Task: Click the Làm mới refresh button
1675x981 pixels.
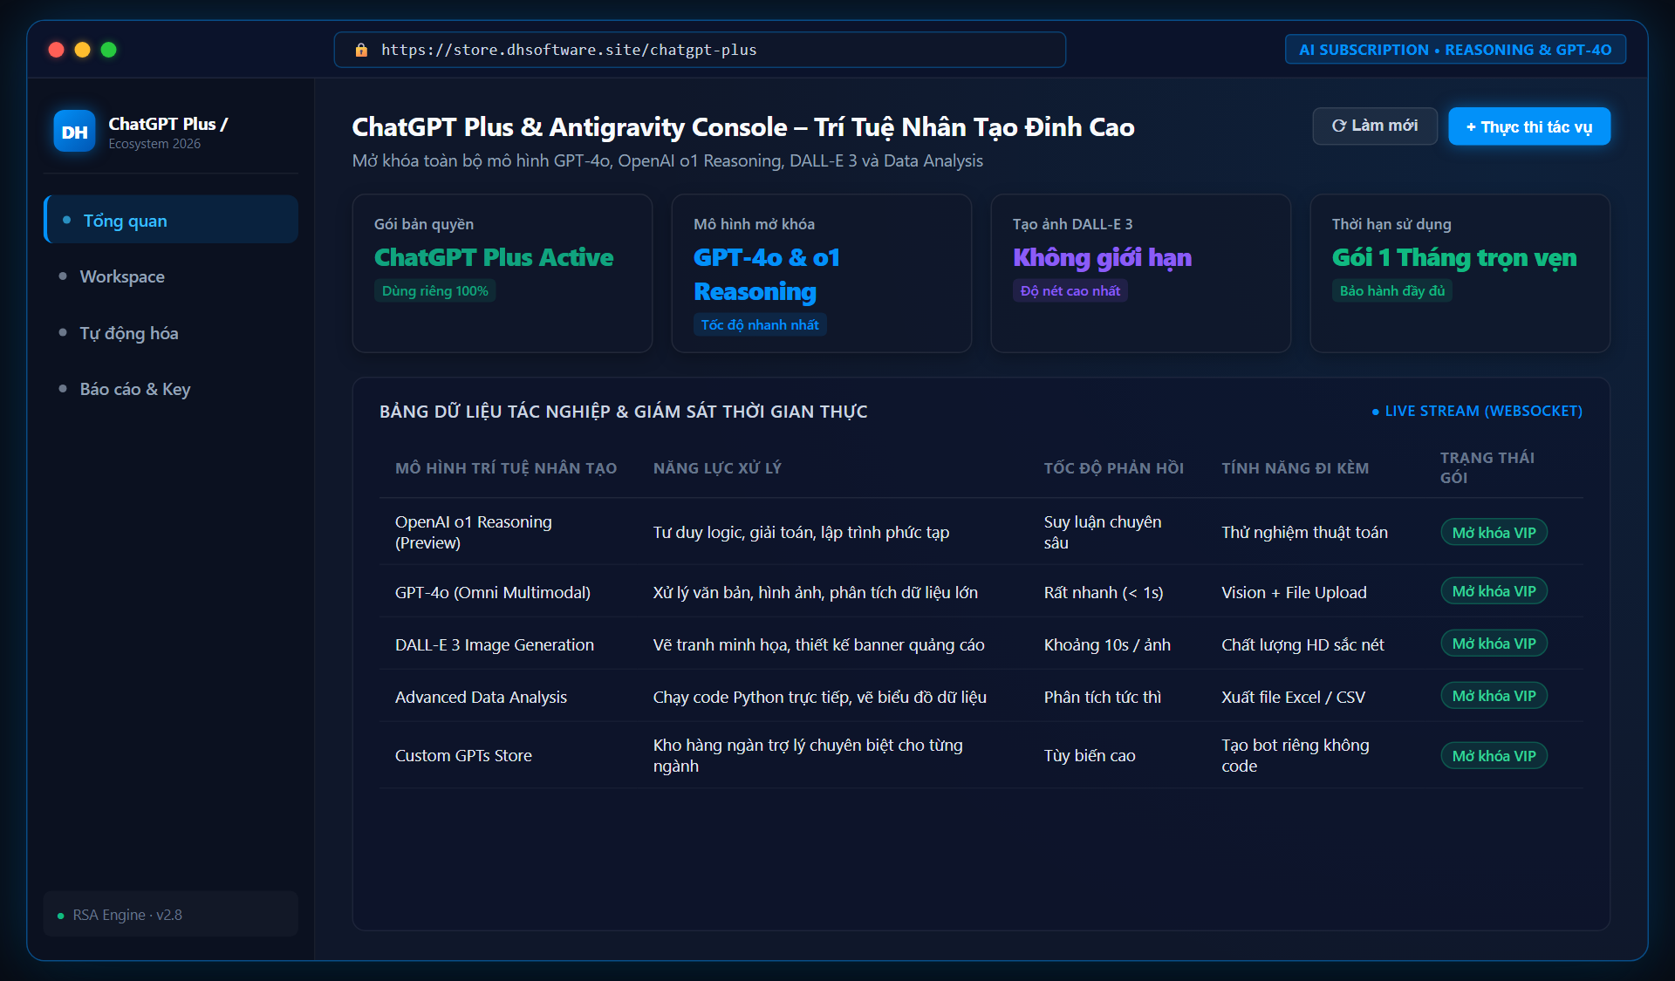Action: (1375, 126)
